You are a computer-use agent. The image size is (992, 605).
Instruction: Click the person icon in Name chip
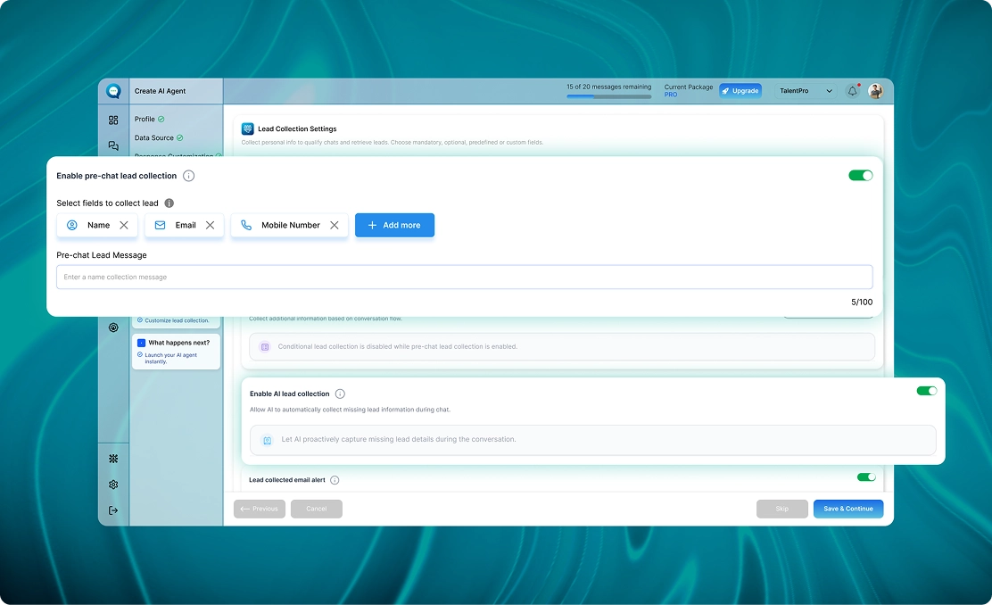[72, 225]
